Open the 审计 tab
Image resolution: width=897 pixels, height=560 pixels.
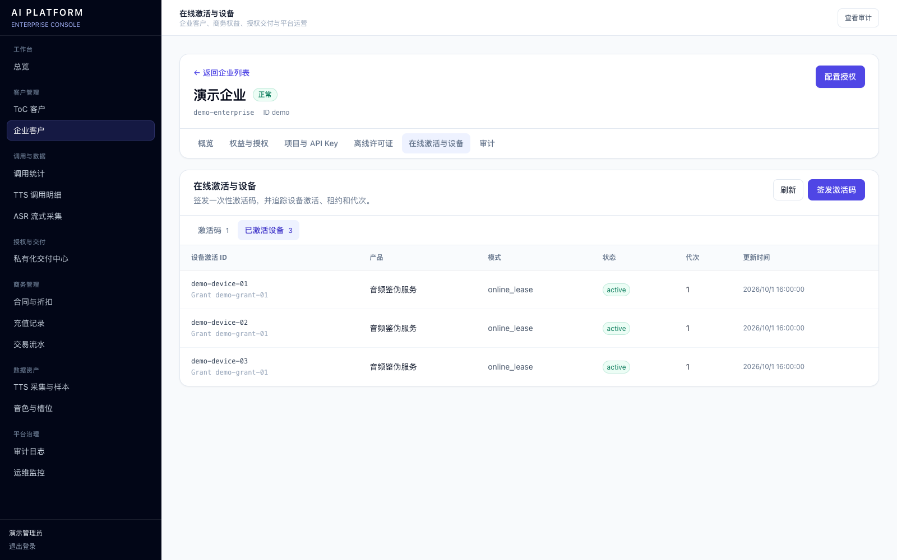(x=487, y=143)
